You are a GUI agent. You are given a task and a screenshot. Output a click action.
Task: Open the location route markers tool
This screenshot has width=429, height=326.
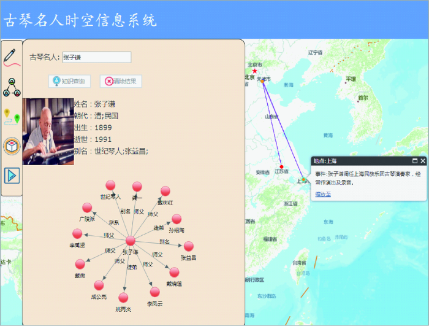point(12,117)
